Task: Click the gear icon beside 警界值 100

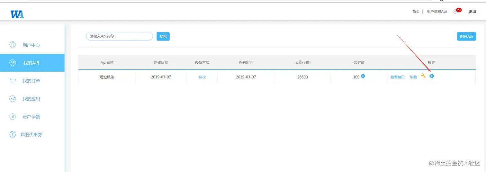Action: coord(363,76)
